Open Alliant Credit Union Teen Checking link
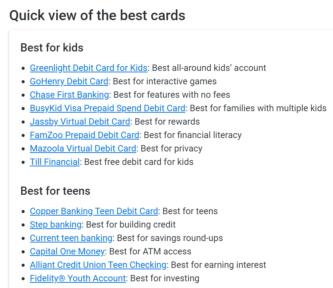The height and width of the screenshot is (288, 333). coord(98,265)
